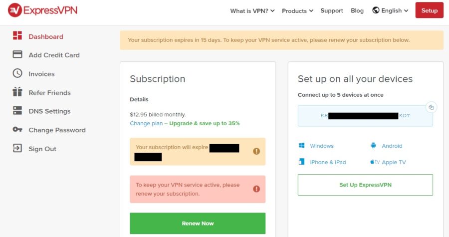Image resolution: width=449 pixels, height=237 pixels.
Task: Click the Change Password key icon
Action: click(x=17, y=130)
